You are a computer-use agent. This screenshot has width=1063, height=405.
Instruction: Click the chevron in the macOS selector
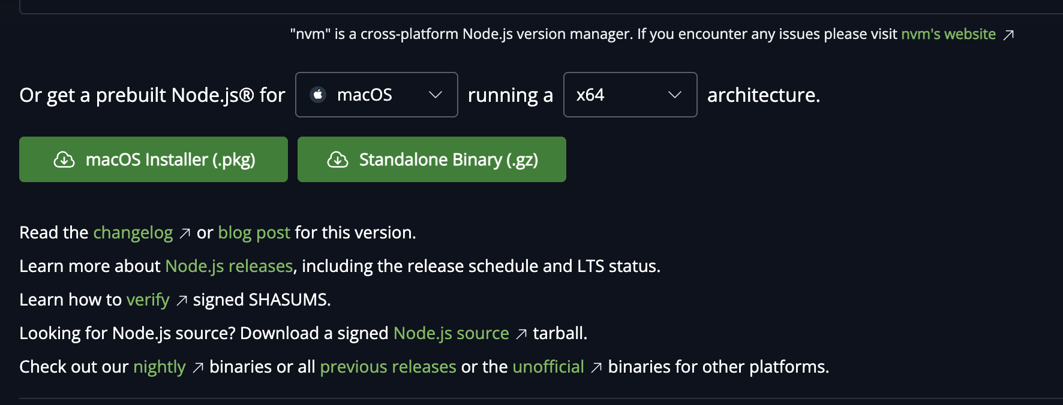click(436, 95)
